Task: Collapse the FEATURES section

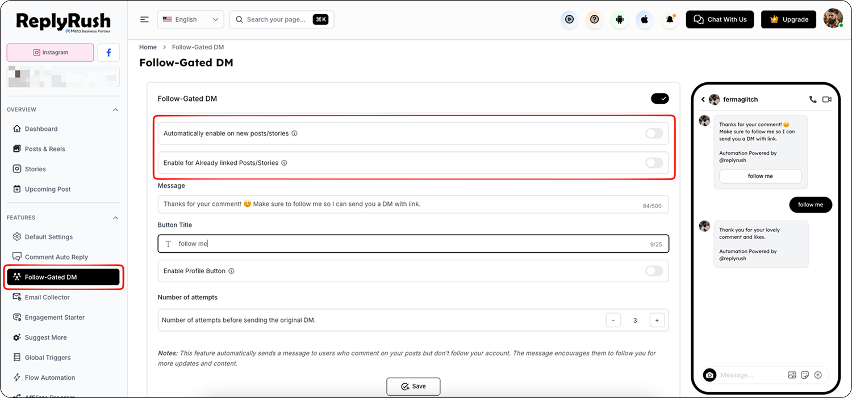Action: (116, 218)
